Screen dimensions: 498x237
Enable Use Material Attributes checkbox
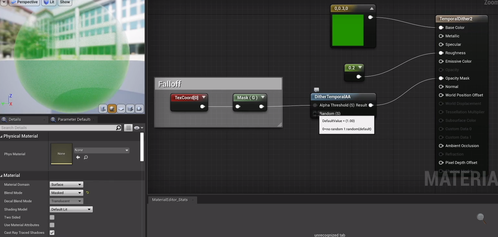tap(52, 225)
